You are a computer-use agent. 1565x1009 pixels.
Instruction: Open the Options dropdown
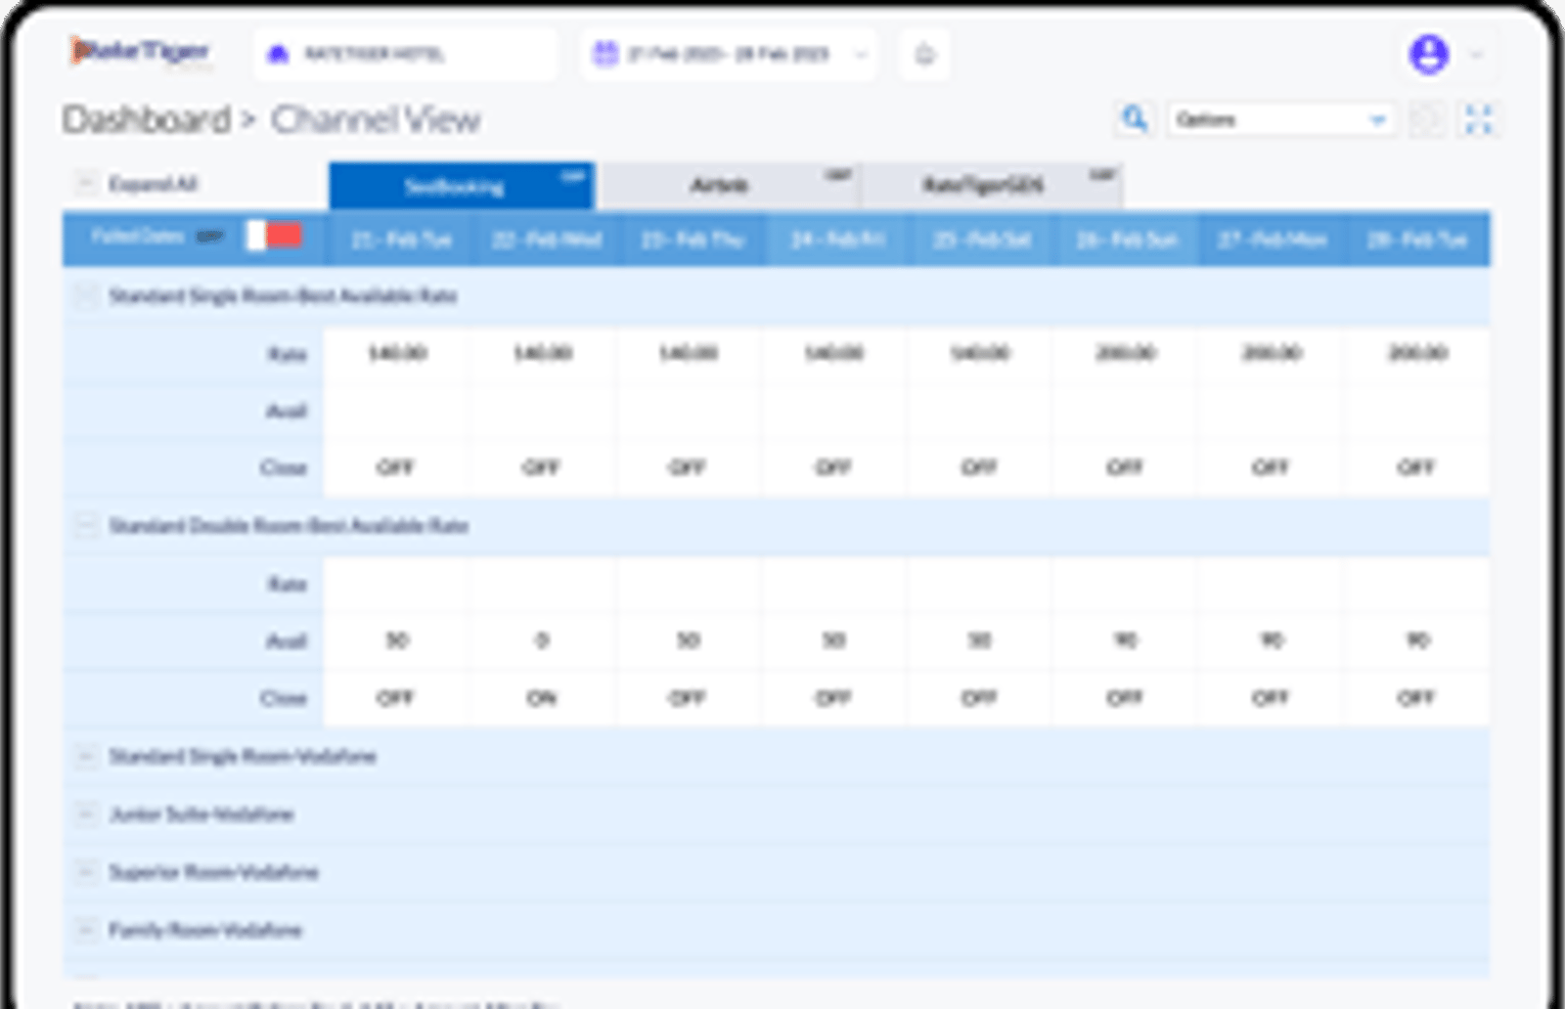tap(1281, 119)
